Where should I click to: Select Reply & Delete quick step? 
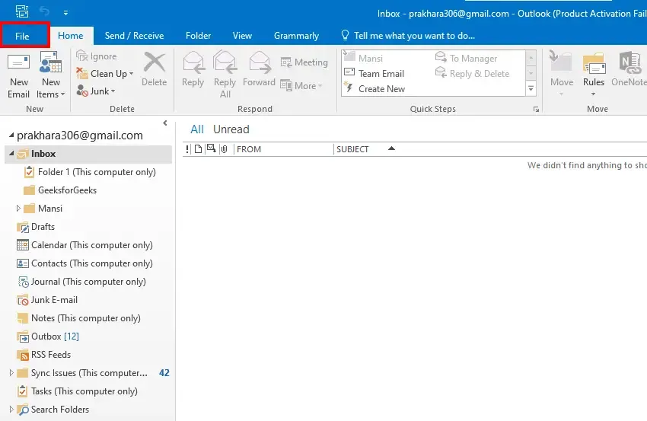click(473, 74)
